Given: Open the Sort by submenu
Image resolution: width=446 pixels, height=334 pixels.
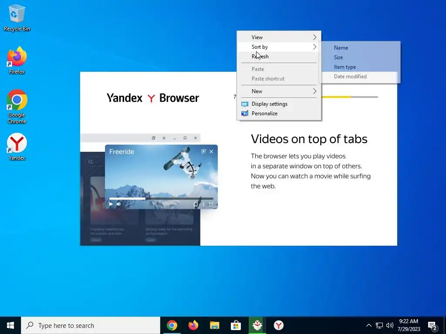Looking at the screenshot, I should click(x=279, y=47).
